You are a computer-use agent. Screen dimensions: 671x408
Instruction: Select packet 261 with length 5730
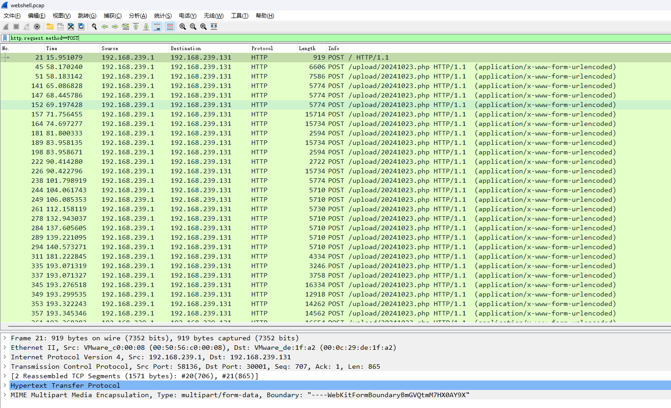335,209
